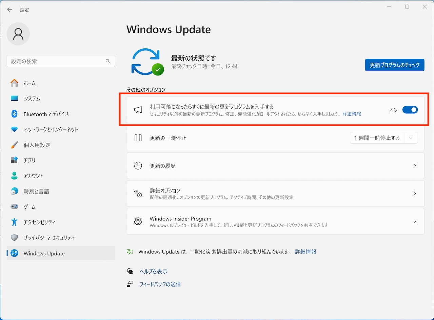This screenshot has width=434, height=320.
Task: Click the history clock icon
Action: pyautogui.click(x=138, y=166)
